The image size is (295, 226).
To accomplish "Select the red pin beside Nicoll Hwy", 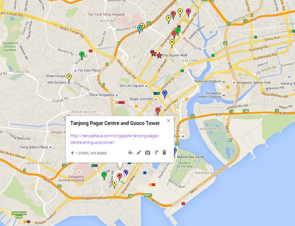I will (x=158, y=111).
